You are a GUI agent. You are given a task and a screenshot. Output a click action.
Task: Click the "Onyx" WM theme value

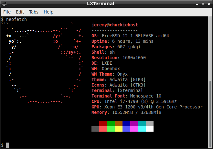[122, 74]
